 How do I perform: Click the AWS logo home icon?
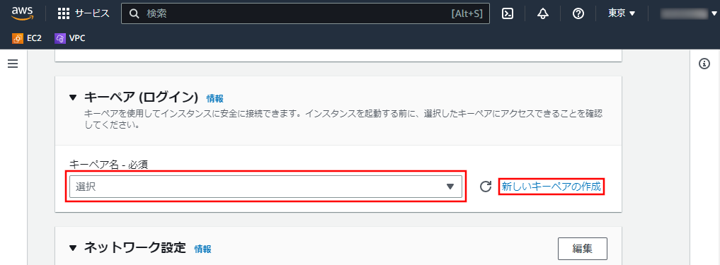coord(23,13)
